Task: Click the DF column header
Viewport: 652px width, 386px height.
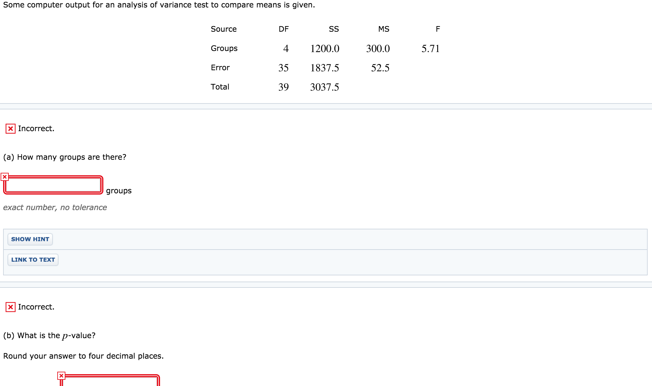Action: click(283, 29)
